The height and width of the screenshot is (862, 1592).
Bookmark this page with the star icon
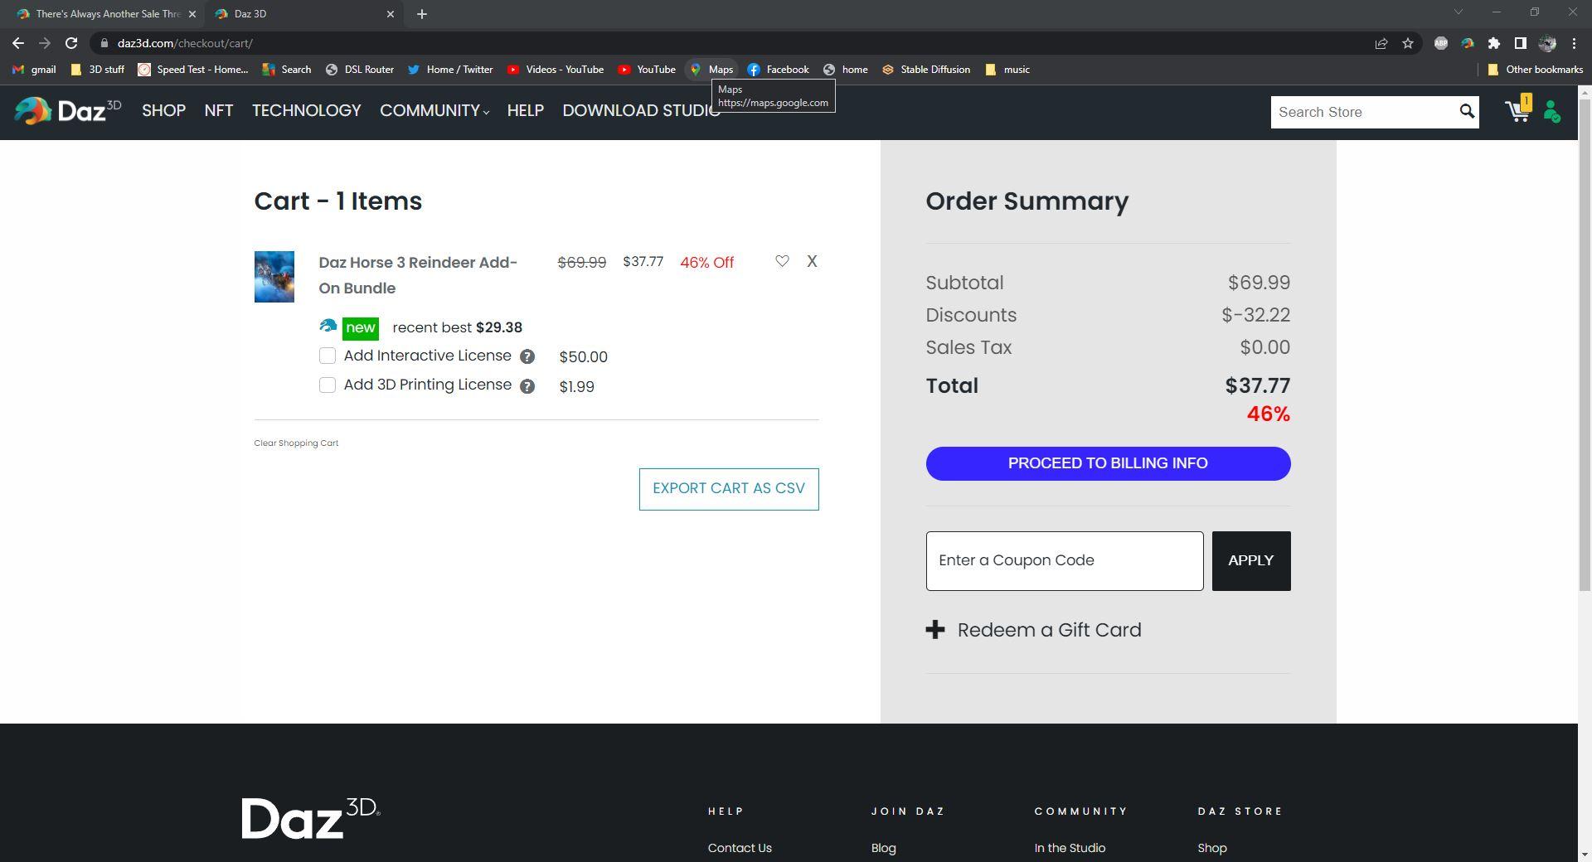pos(1408,43)
